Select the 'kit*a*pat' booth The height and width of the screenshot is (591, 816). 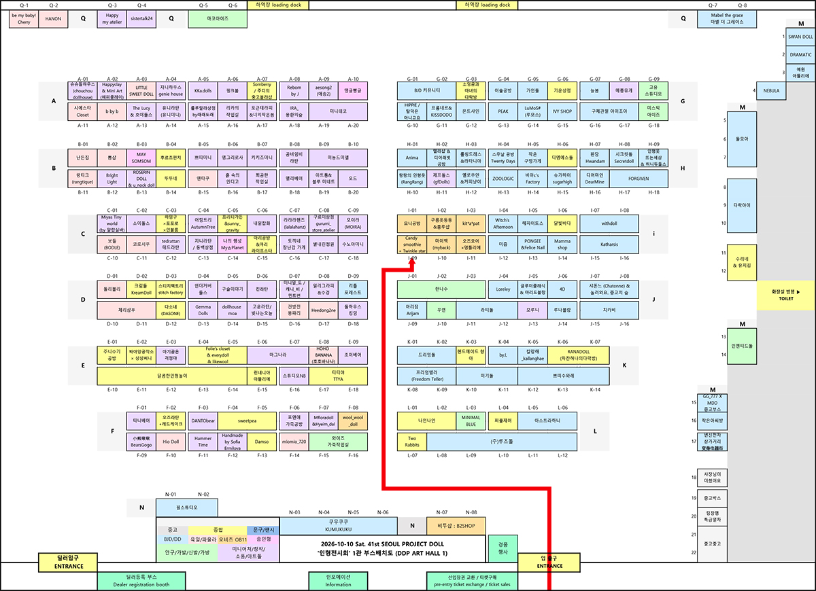471,223
